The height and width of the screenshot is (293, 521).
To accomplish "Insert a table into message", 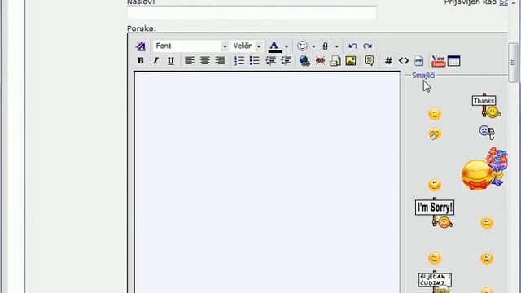I will click(x=454, y=61).
